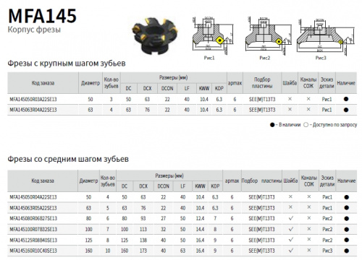This screenshot has height=260, width=362.
Task: Select order code MFA145080R06B27SE13
Action: tap(33, 218)
